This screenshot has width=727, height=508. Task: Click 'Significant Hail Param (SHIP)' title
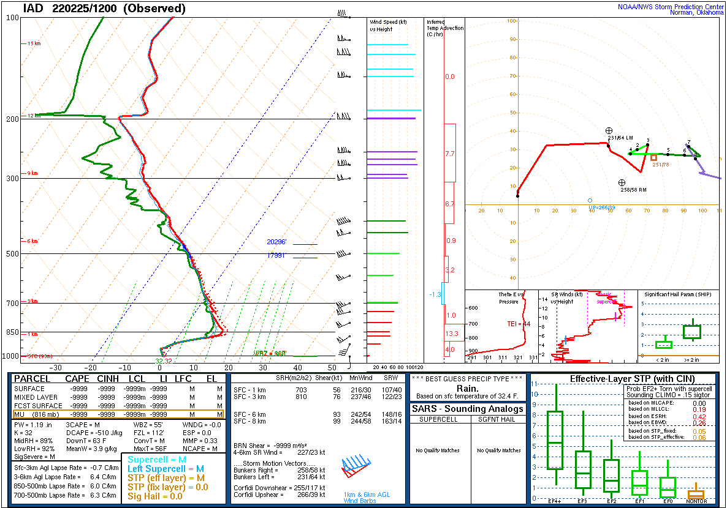coord(678,294)
